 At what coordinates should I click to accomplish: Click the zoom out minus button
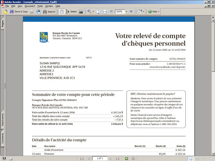click(x=111, y=12)
